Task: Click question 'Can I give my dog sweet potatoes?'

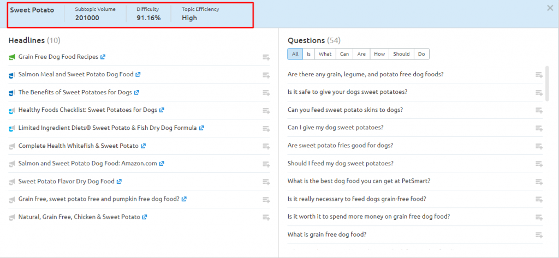Action: [x=336, y=128]
